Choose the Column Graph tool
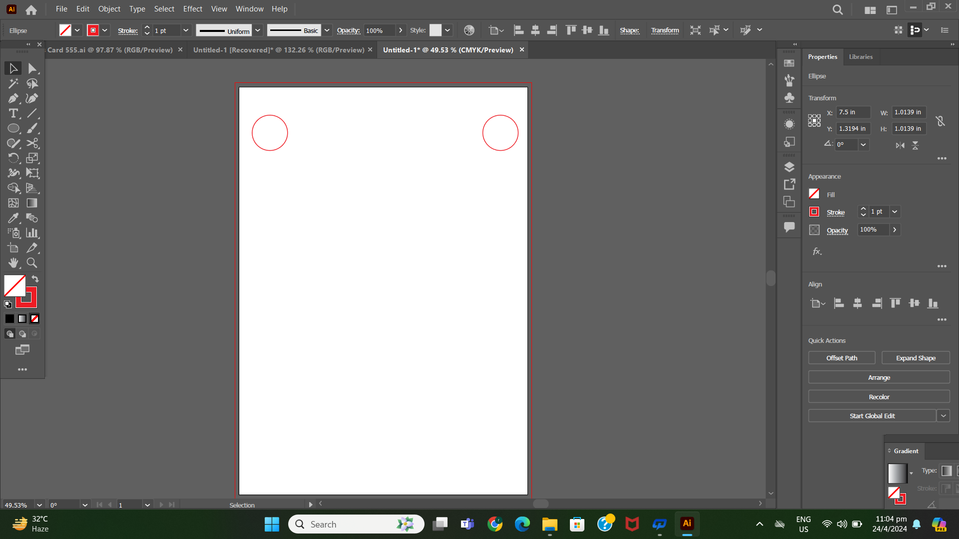959x539 pixels. tap(32, 233)
